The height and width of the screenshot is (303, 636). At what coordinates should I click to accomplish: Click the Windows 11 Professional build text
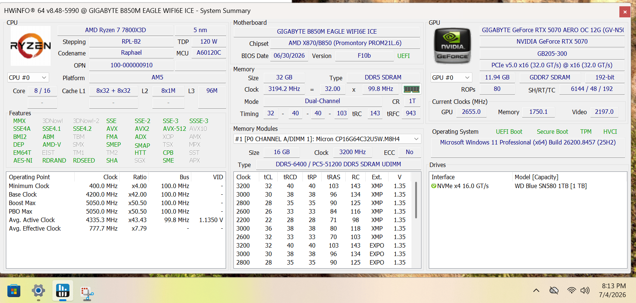(528, 143)
